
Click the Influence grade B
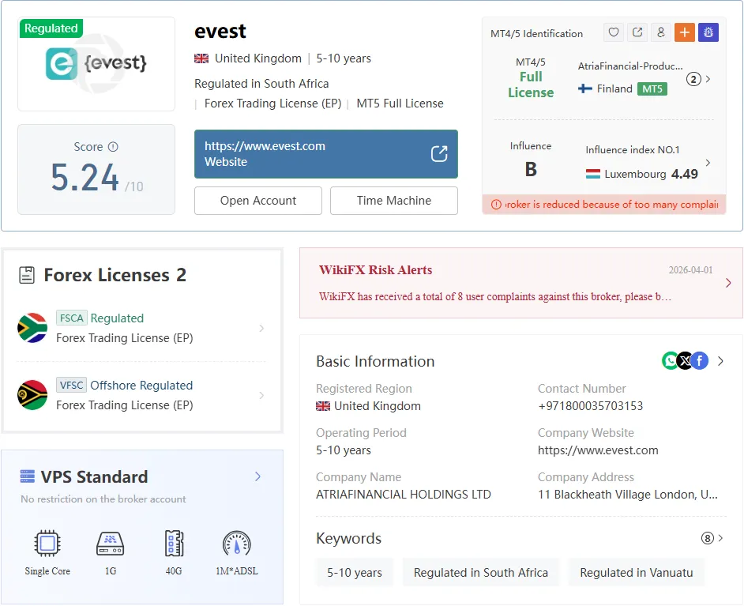click(531, 169)
